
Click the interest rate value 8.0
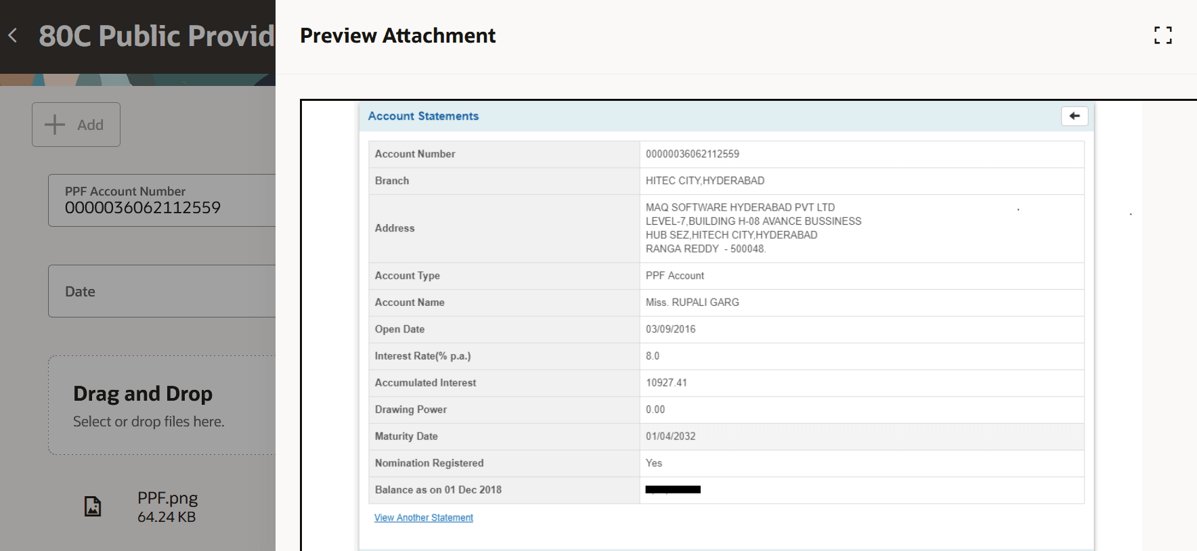(652, 355)
